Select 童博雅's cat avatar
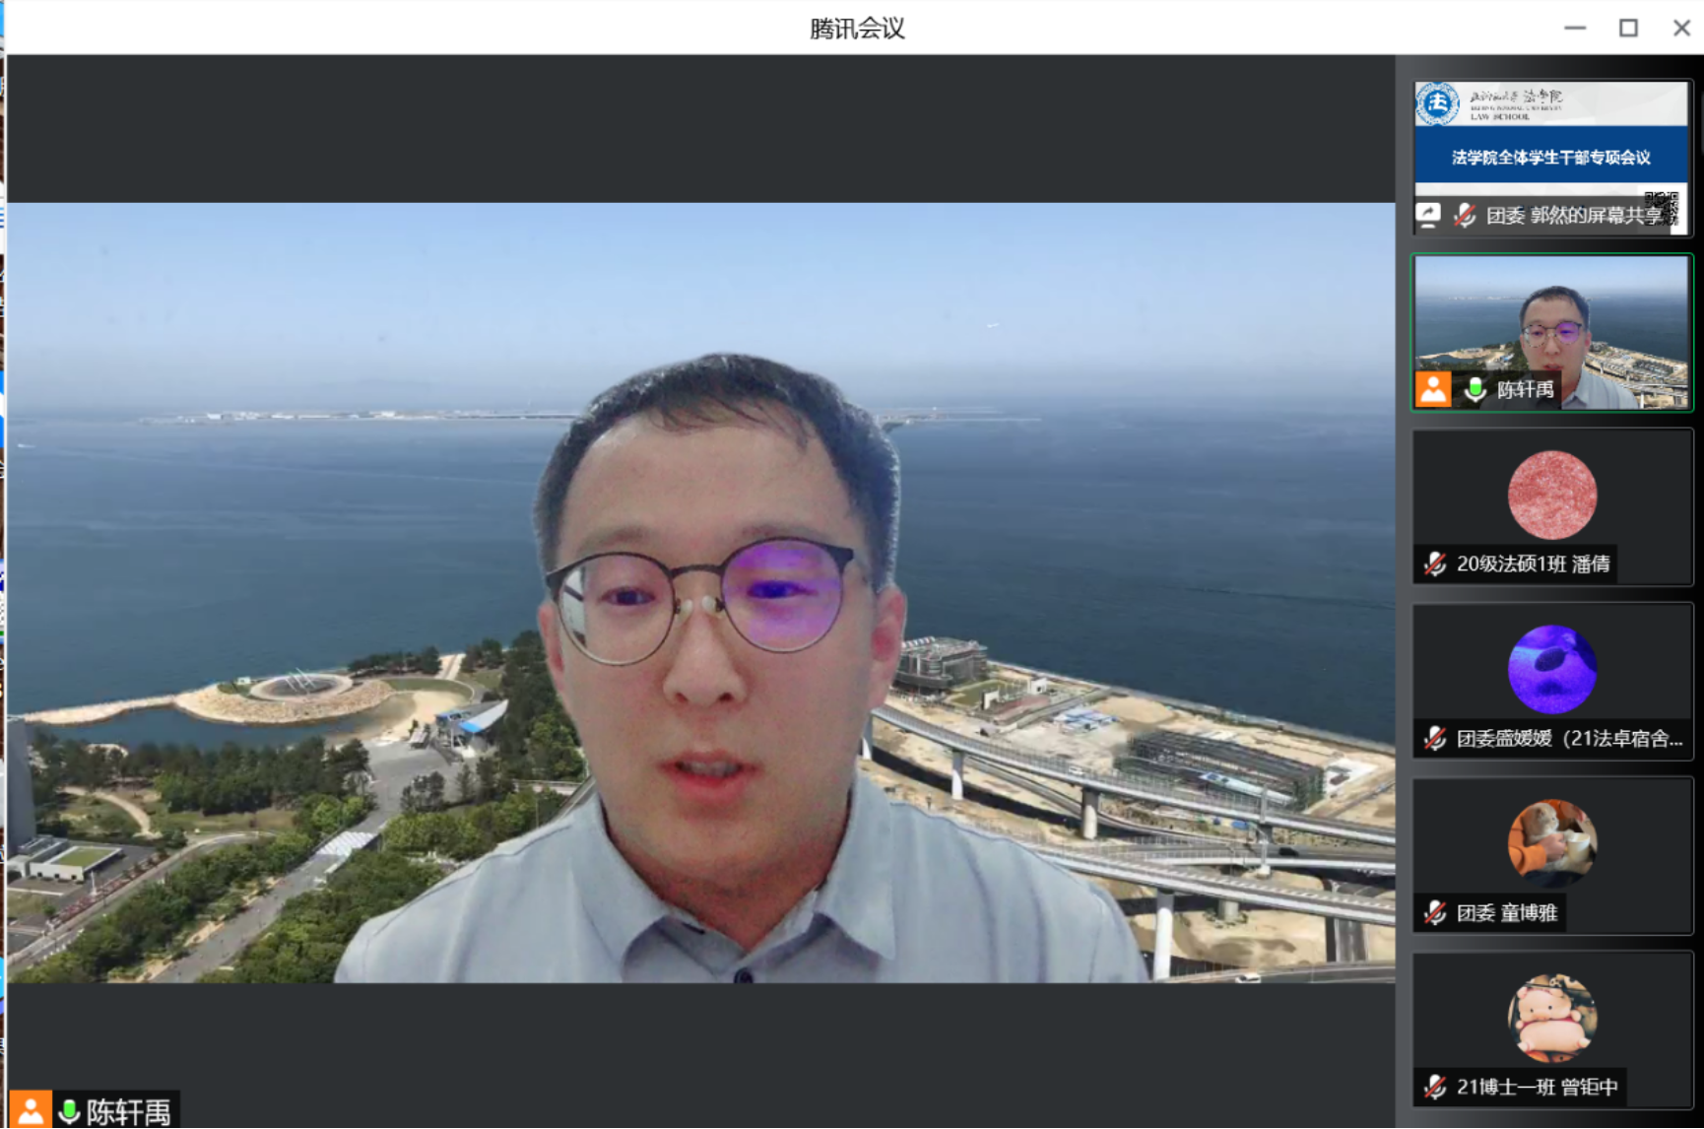This screenshot has width=1704, height=1129. [1551, 843]
